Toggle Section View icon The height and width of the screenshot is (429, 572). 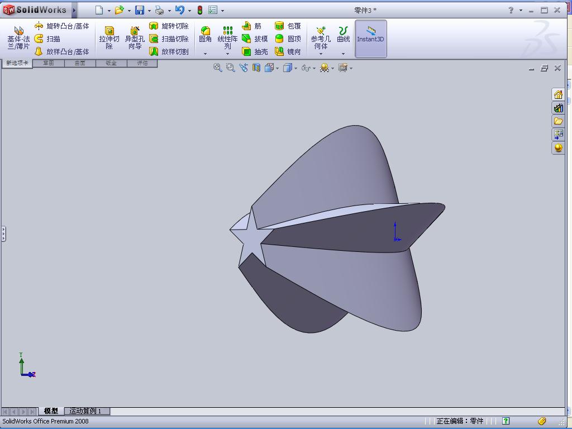point(256,68)
